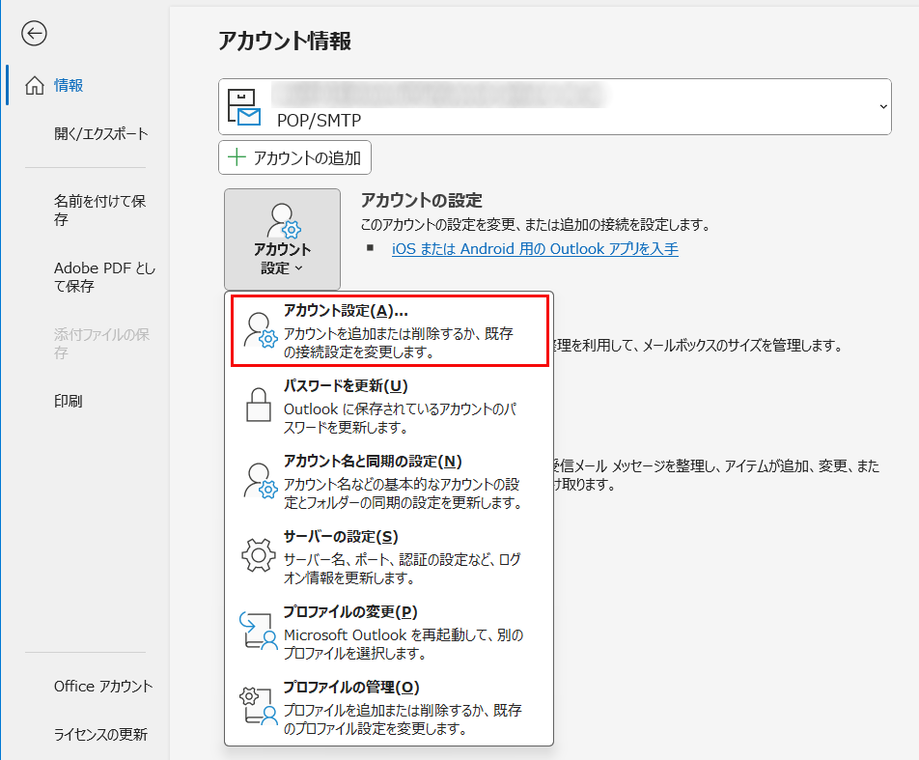Select the gear icon for サーバーの設定
The height and width of the screenshot is (760, 919).
pyautogui.click(x=258, y=556)
